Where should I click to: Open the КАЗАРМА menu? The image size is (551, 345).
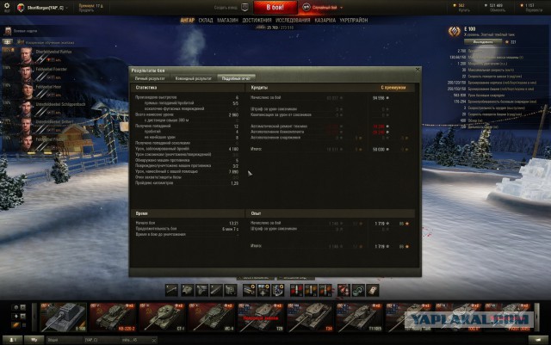[x=325, y=21]
